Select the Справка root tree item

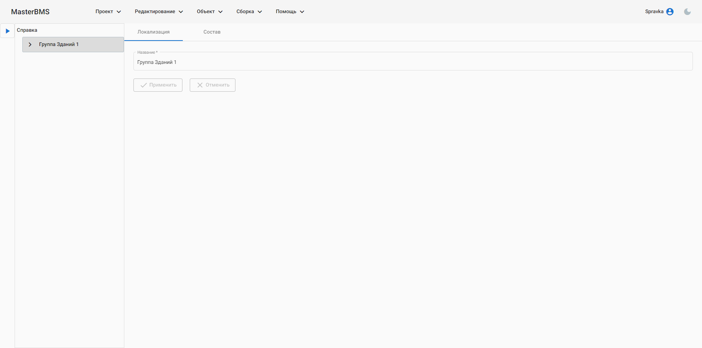click(27, 30)
